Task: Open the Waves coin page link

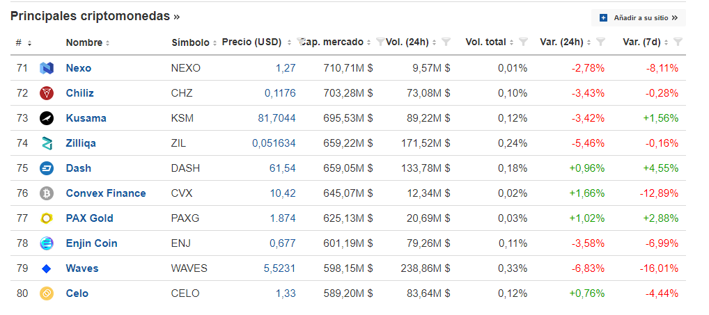Action: point(82,268)
